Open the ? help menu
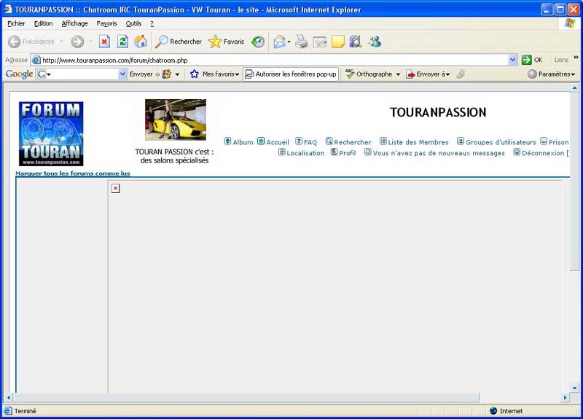 click(152, 23)
